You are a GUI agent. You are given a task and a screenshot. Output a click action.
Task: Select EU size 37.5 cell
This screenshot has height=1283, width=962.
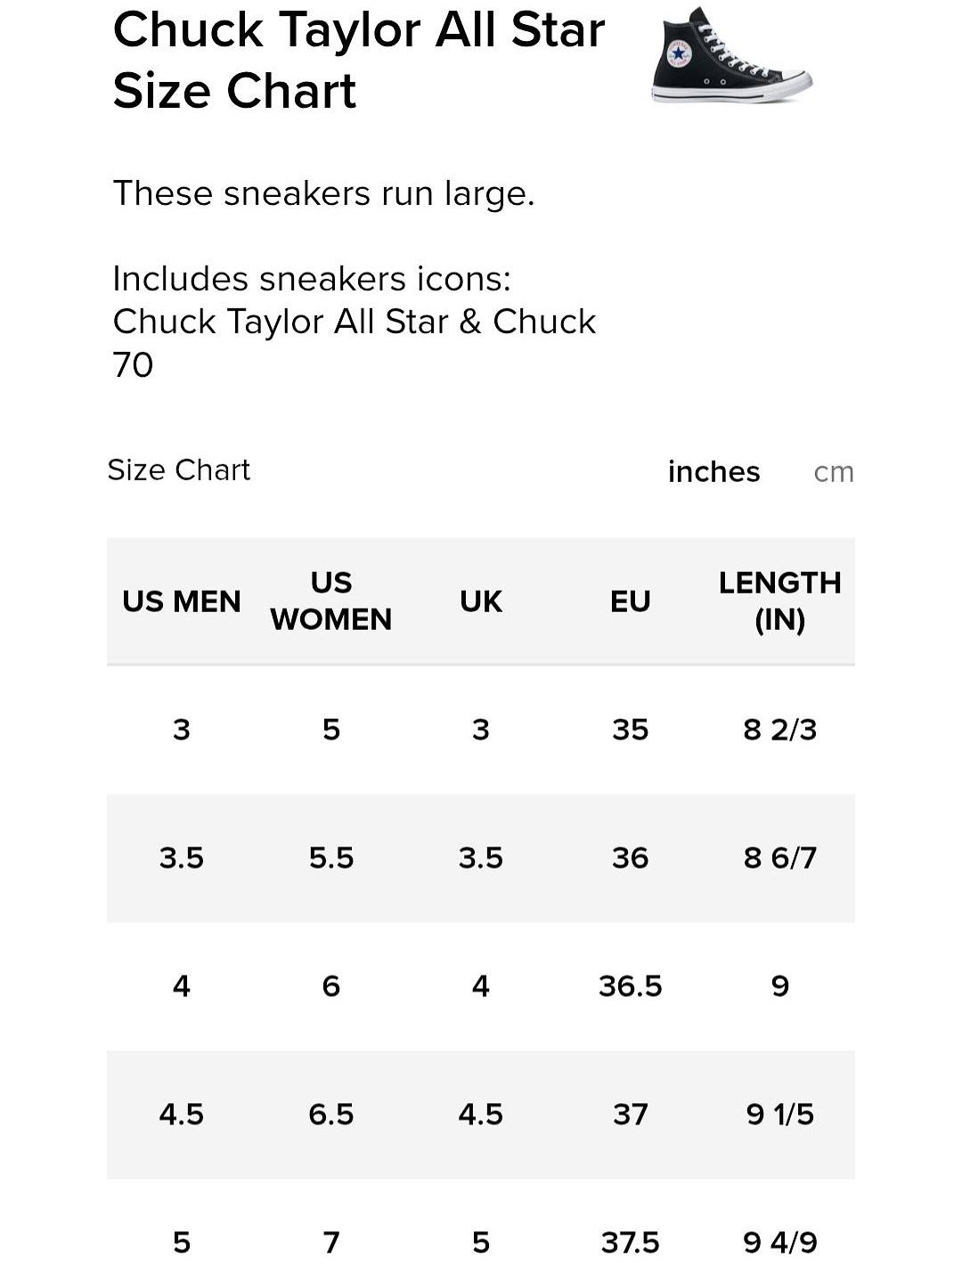tap(631, 1243)
